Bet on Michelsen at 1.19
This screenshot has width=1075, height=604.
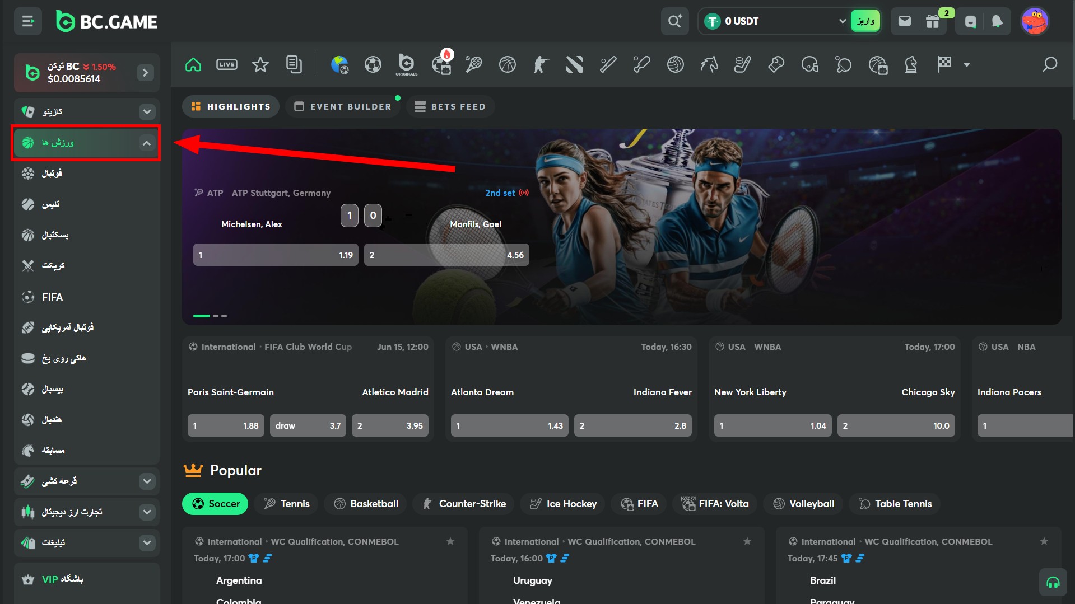click(276, 255)
